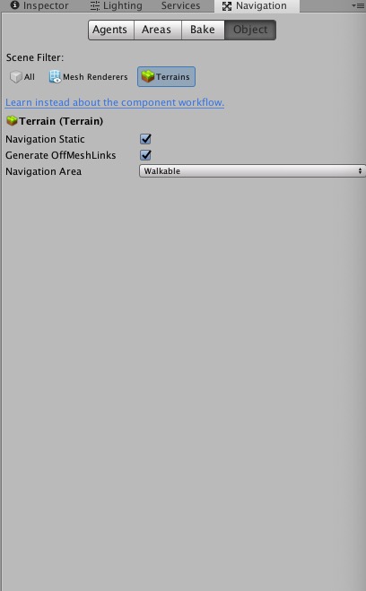Toggle Generate OffMeshLinks checkbox

(145, 155)
